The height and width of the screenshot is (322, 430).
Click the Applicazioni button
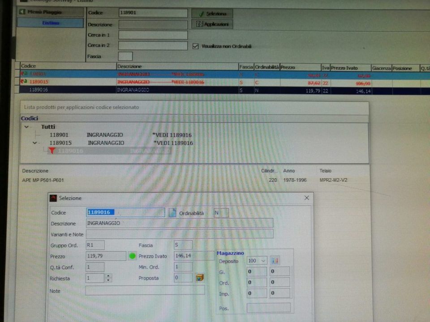[x=212, y=25]
